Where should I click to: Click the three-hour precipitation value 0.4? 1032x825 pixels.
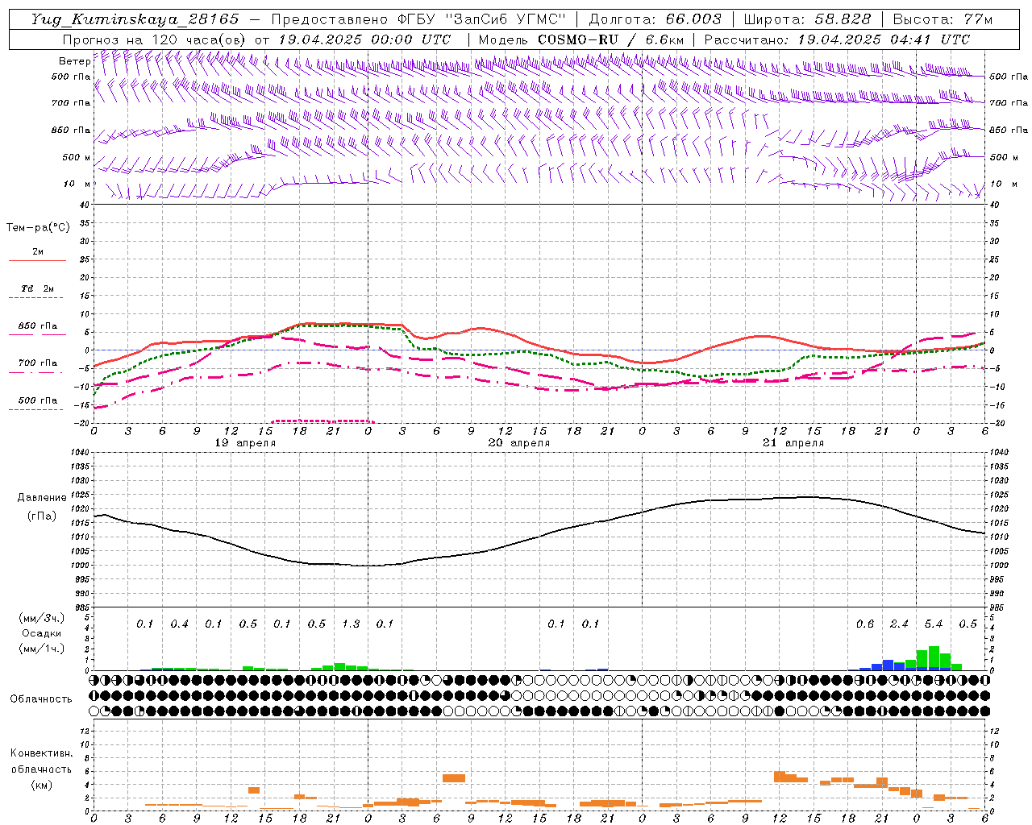pos(179,624)
